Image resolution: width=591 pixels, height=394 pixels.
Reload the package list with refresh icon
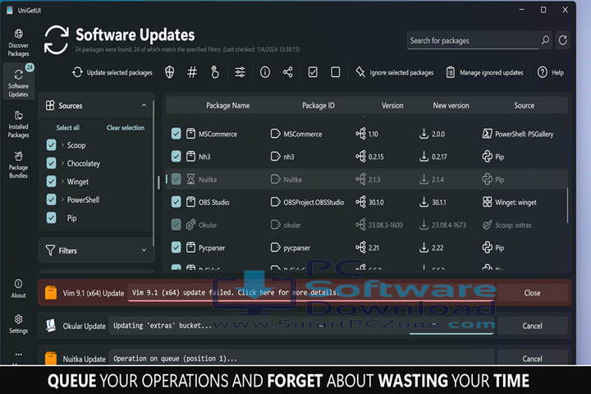[x=563, y=40]
